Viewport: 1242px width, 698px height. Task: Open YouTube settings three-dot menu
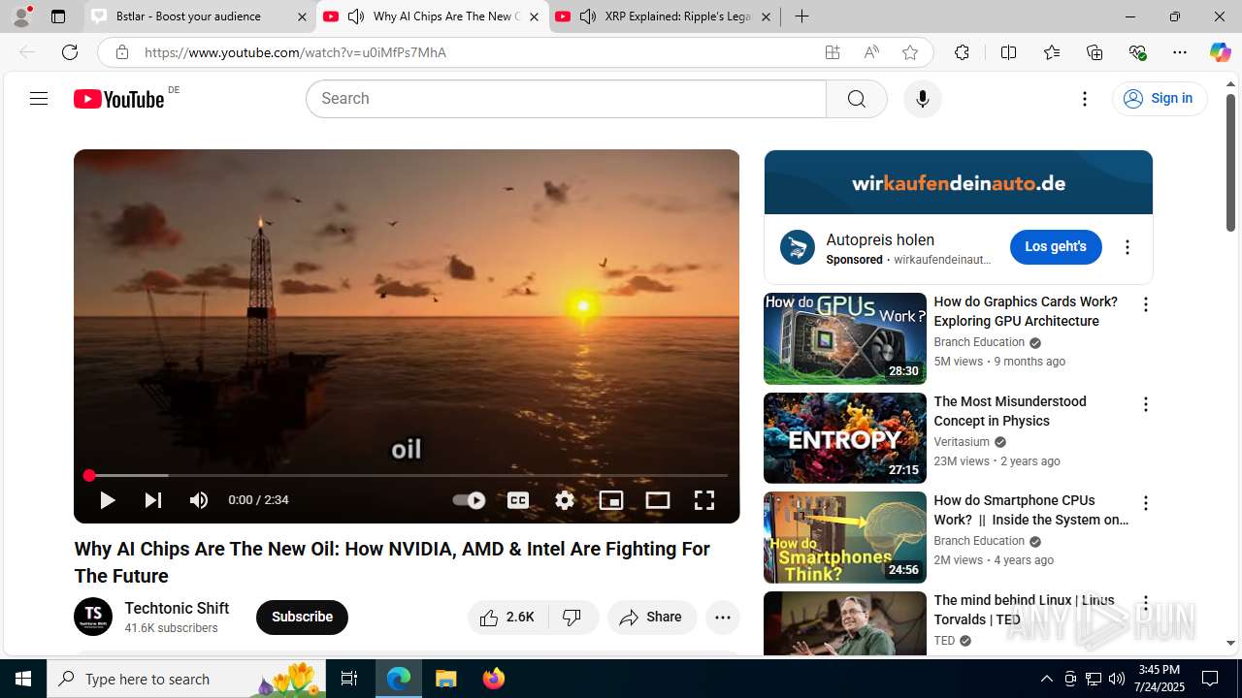[1085, 99]
